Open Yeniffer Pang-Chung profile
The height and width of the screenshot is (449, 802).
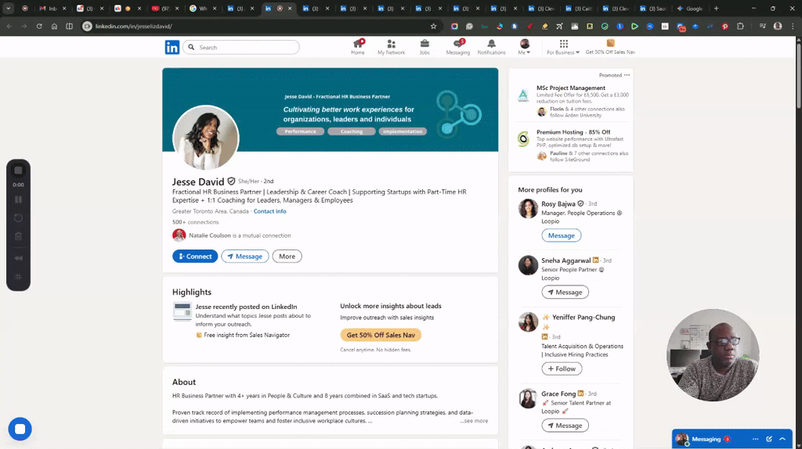(583, 318)
